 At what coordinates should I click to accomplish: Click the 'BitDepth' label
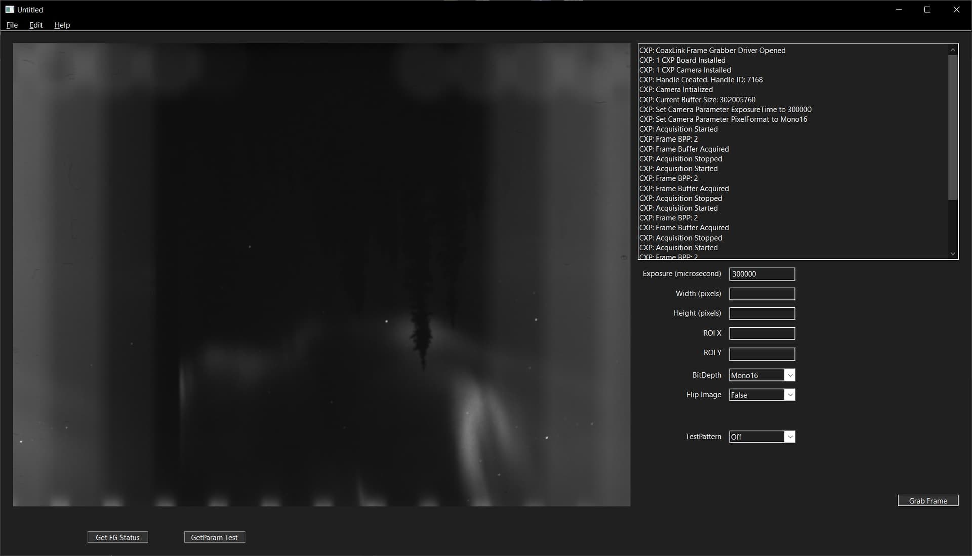click(707, 375)
